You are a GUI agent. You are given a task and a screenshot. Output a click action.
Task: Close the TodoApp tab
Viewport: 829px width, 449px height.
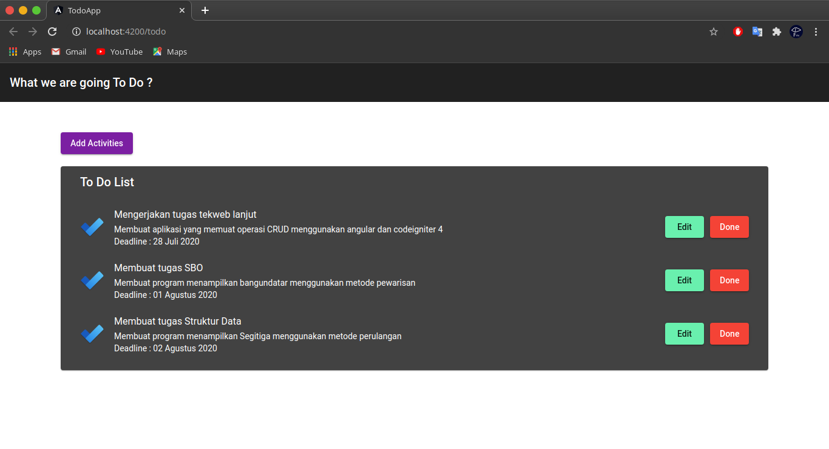point(182,10)
